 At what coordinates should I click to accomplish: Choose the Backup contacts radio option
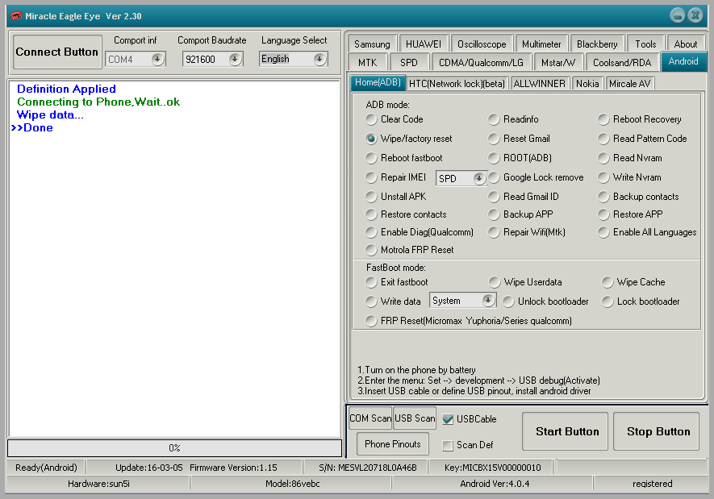[638, 197]
